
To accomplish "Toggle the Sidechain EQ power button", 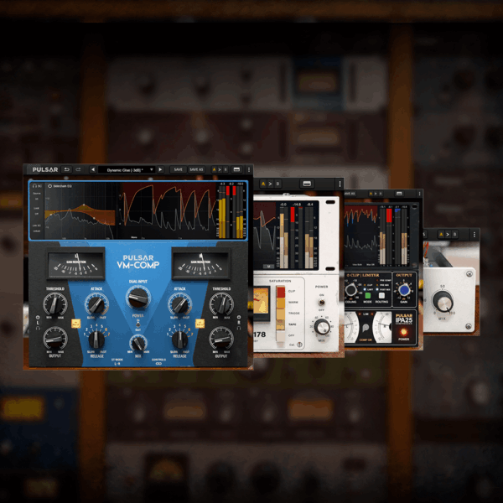I will (49, 186).
